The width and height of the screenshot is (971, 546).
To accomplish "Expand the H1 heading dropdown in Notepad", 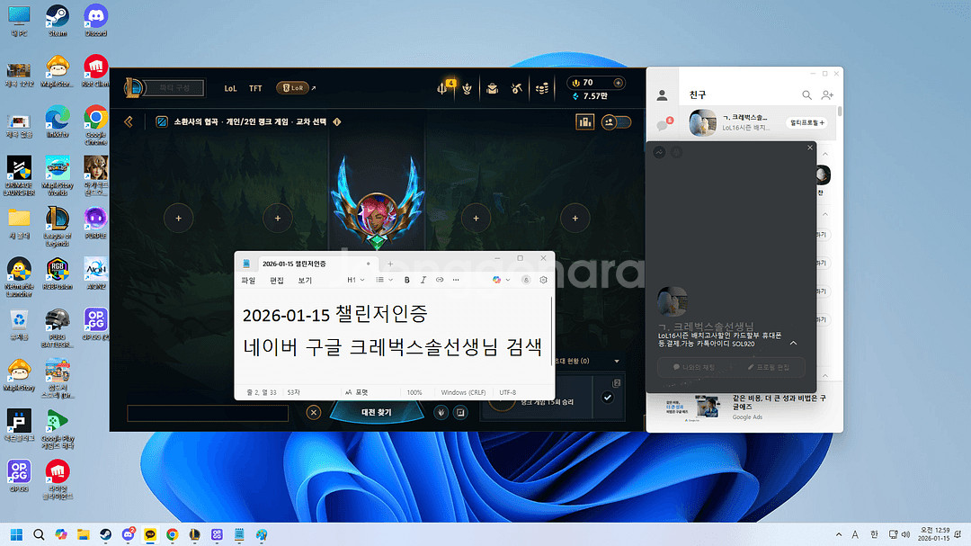I will pos(356,280).
